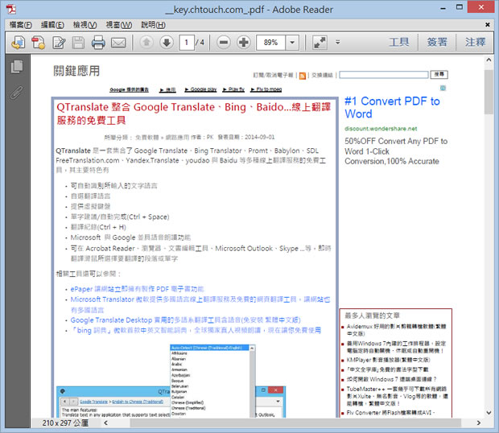Open the 檔案(F) menu
This screenshot has width=499, height=433.
click(x=20, y=25)
